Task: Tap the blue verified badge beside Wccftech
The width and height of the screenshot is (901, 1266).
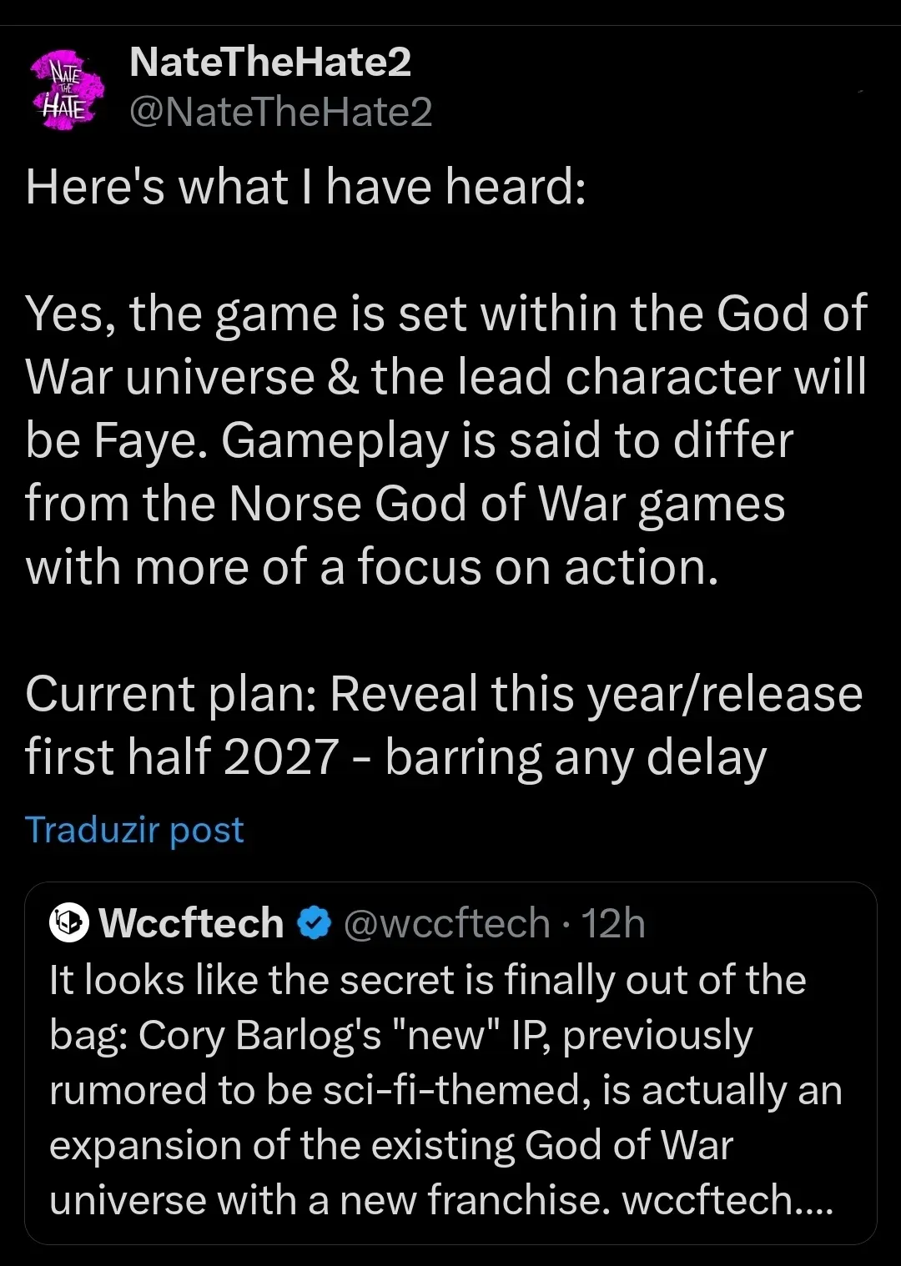Action: [315, 923]
